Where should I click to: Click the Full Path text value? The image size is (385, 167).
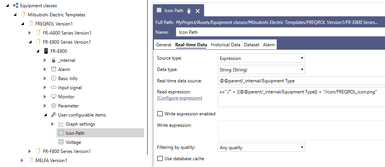(x=277, y=22)
